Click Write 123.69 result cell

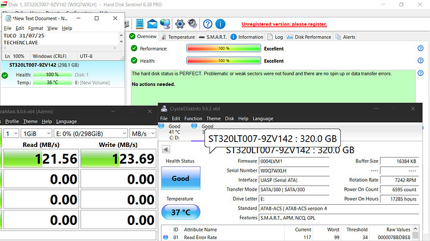coord(118,158)
